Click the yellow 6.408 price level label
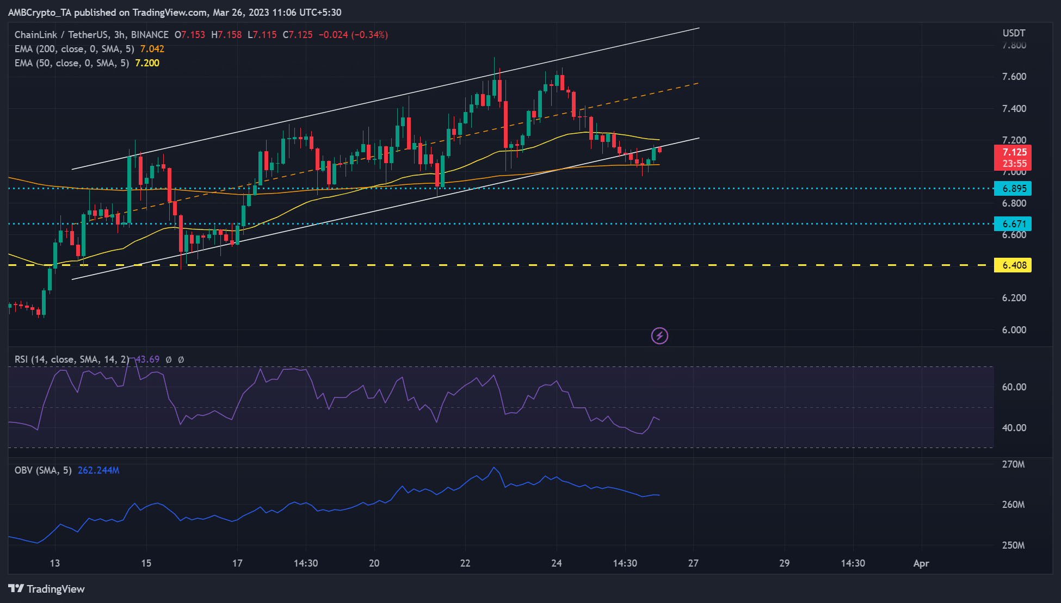This screenshot has height=603, width=1061. (1013, 265)
